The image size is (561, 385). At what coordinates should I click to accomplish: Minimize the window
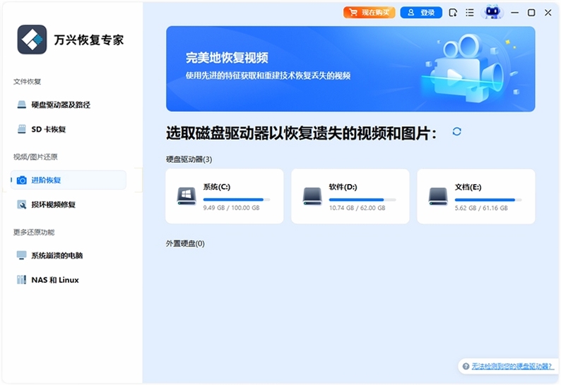(515, 13)
